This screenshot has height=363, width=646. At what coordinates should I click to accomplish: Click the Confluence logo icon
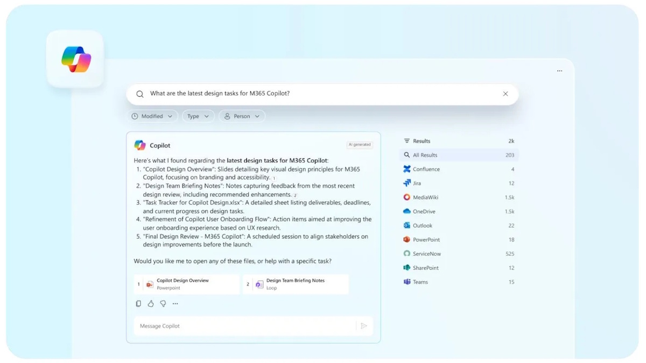click(407, 169)
